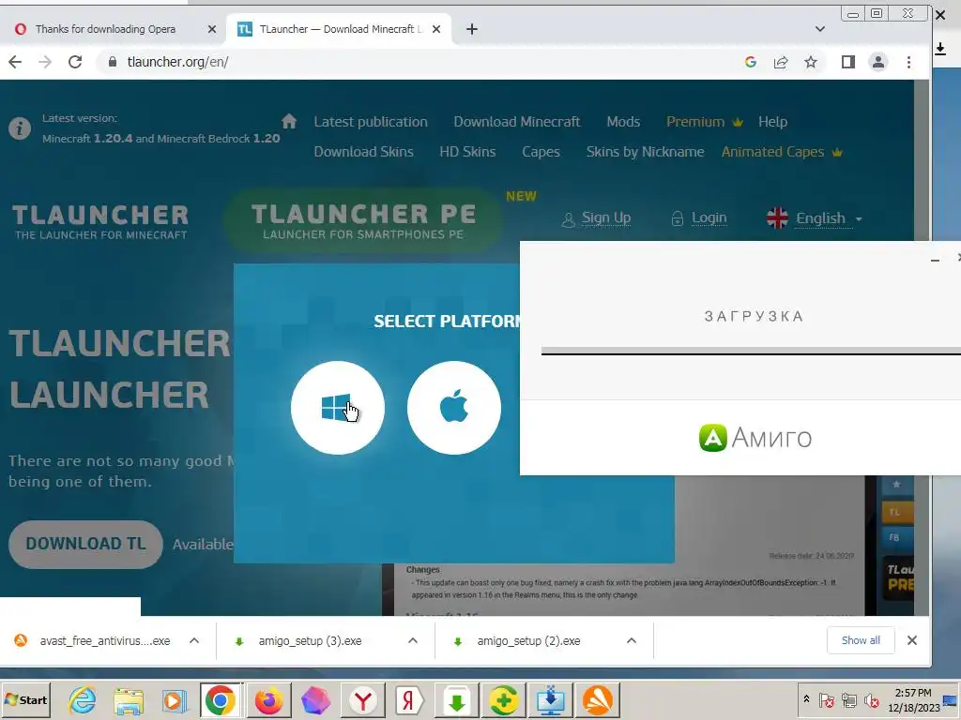The image size is (961, 720).
Task: Expand options for avast_free_antivirus download
Action: [194, 640]
